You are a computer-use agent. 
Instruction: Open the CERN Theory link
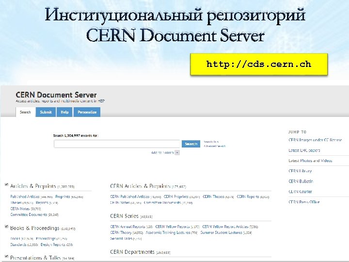pos(121,232)
